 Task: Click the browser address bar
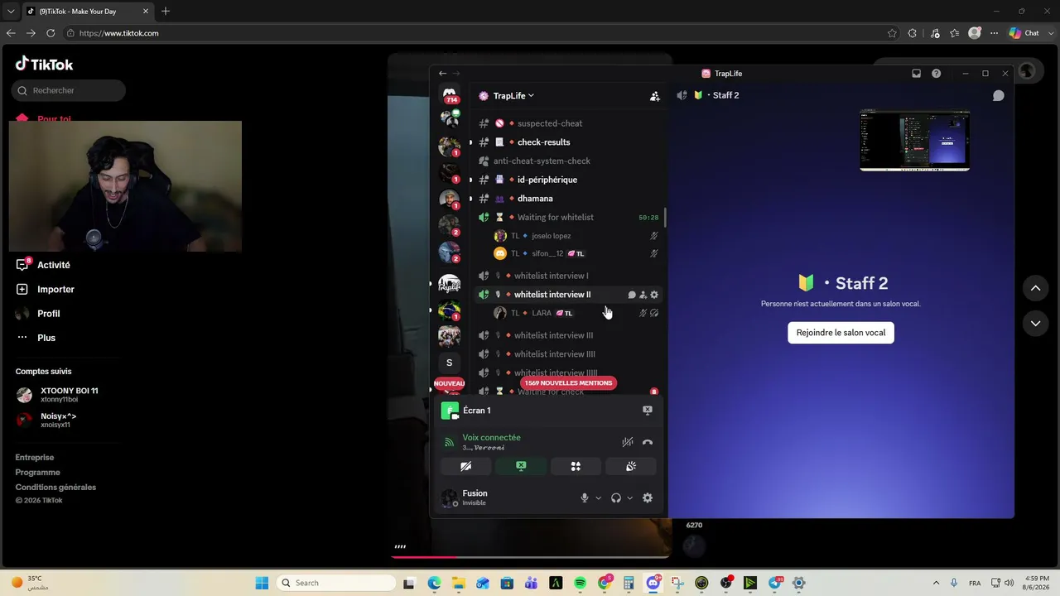click(x=476, y=33)
